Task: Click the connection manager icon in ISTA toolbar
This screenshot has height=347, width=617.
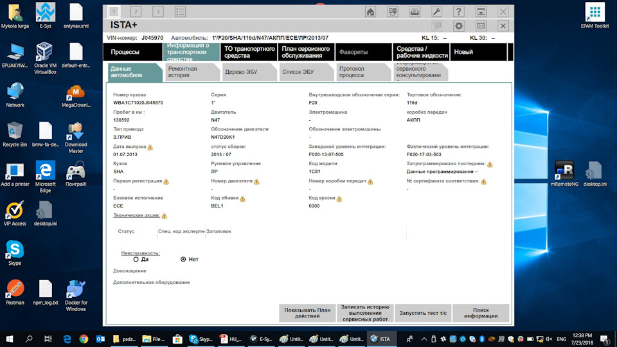Action: click(x=392, y=12)
